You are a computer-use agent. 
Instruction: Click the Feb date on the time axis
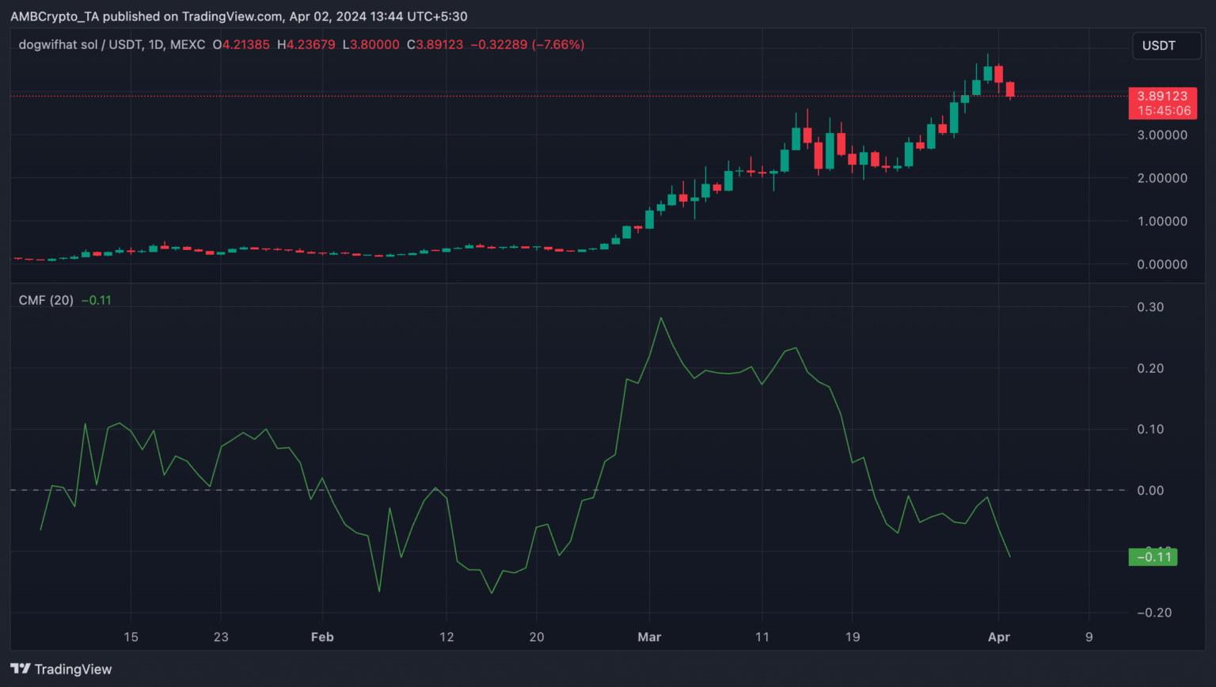[322, 637]
